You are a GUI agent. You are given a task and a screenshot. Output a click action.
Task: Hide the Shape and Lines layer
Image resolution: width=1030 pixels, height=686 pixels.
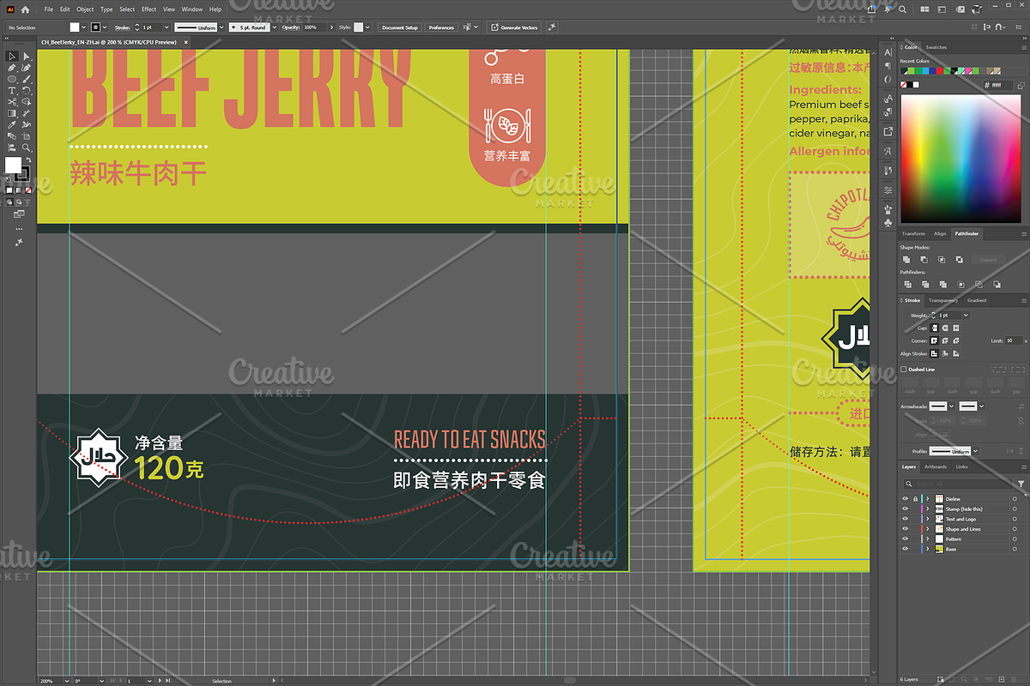pyautogui.click(x=905, y=528)
